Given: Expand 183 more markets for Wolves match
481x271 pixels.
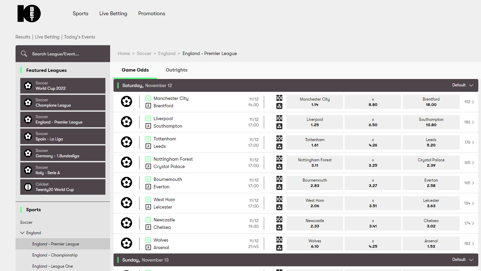Looking at the screenshot, I should (469, 244).
